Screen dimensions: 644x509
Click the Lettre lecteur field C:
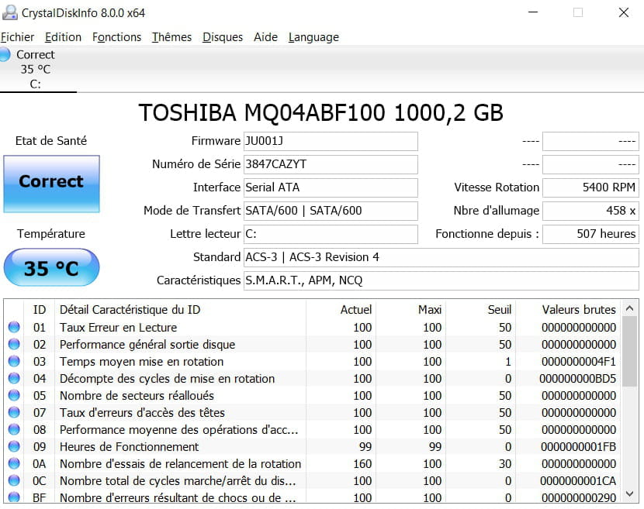pyautogui.click(x=331, y=234)
